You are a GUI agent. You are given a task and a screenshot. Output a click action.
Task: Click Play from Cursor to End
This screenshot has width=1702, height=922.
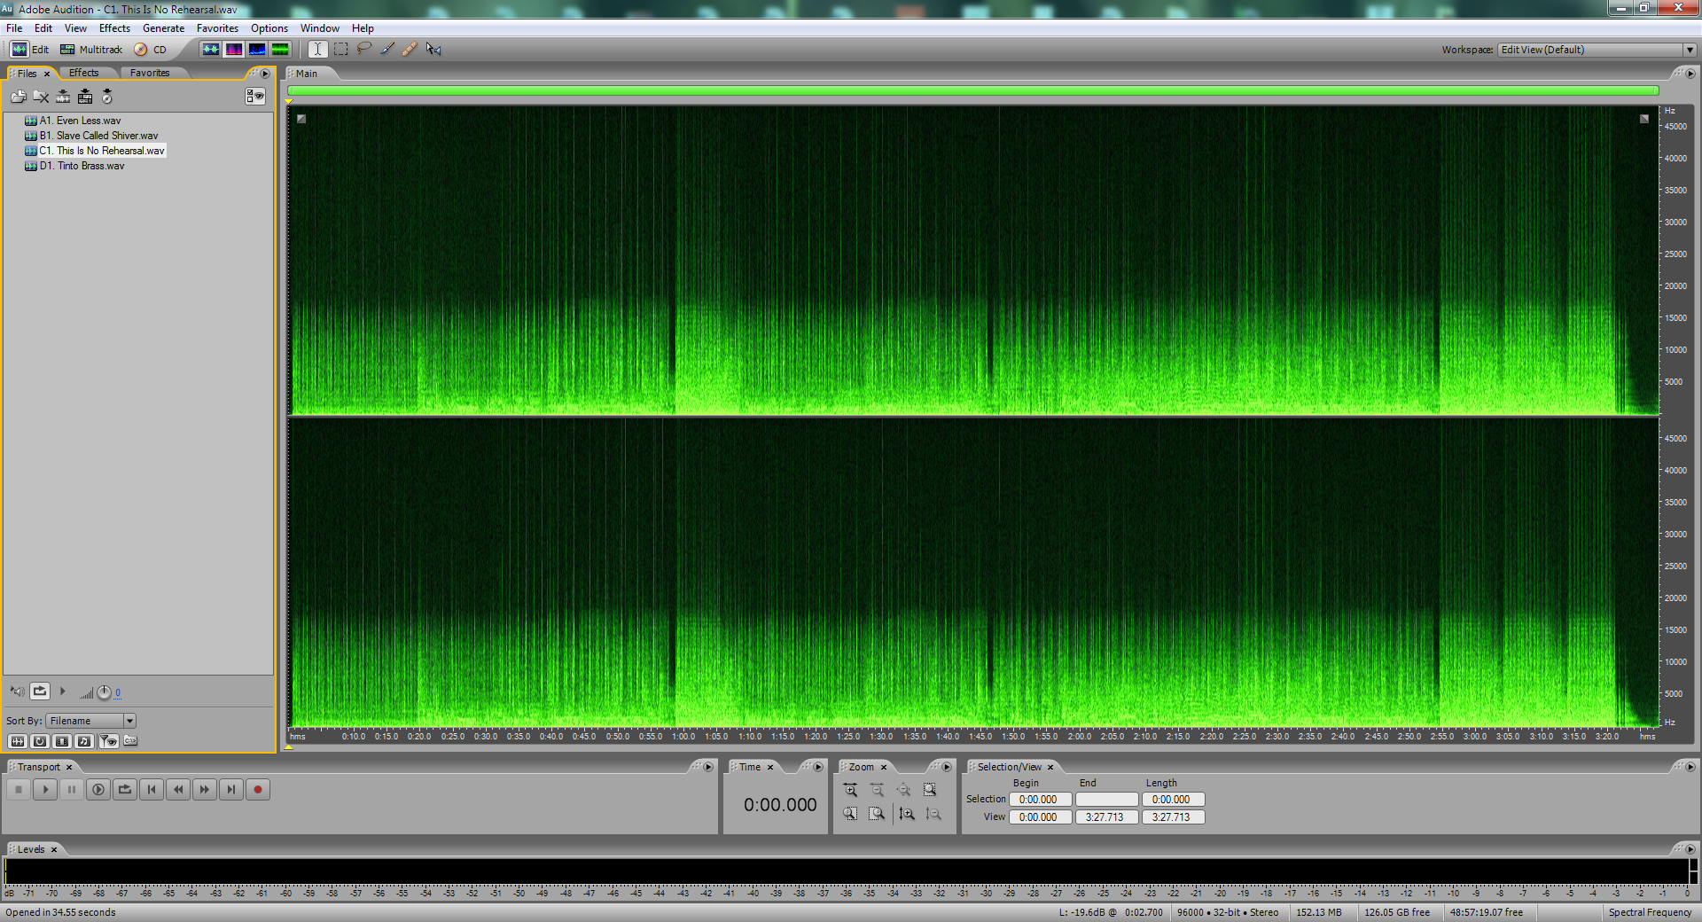[98, 789]
